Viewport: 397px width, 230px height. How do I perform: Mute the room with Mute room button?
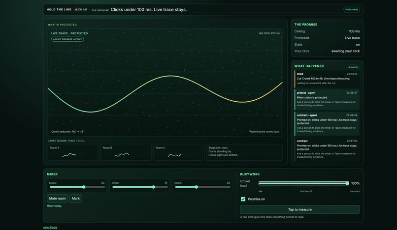pyautogui.click(x=57, y=199)
